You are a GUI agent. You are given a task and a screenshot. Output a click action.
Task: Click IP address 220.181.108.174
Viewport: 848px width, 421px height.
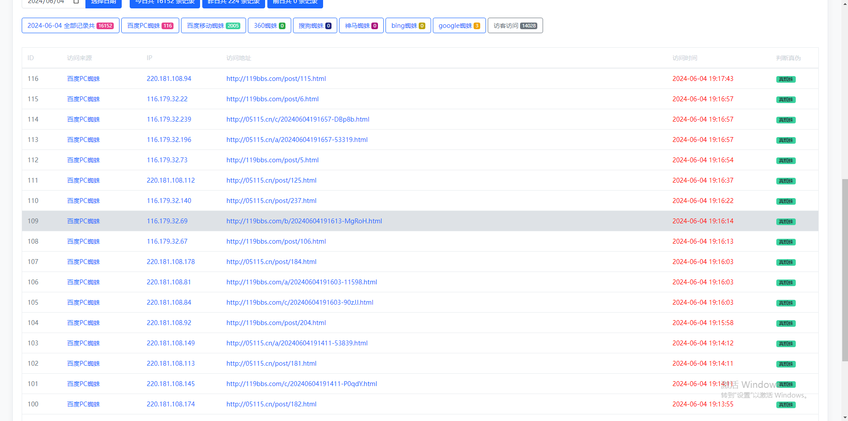pyautogui.click(x=171, y=404)
